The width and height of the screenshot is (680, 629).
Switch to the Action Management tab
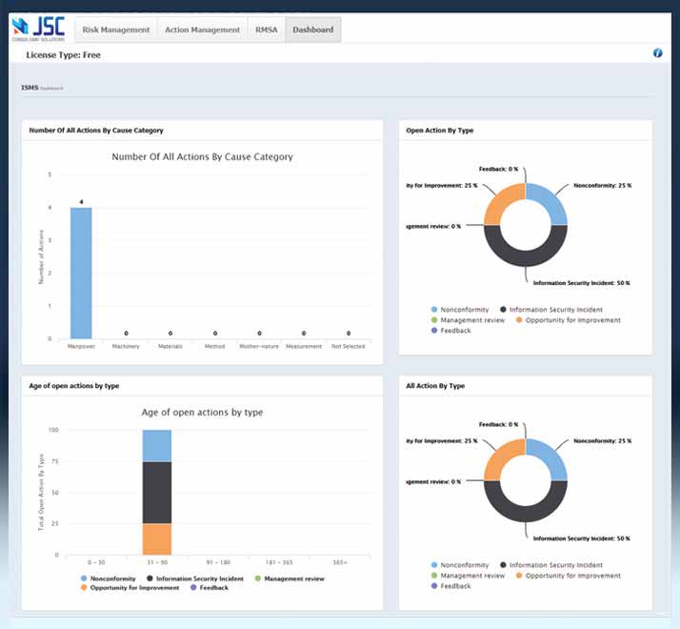point(202,30)
